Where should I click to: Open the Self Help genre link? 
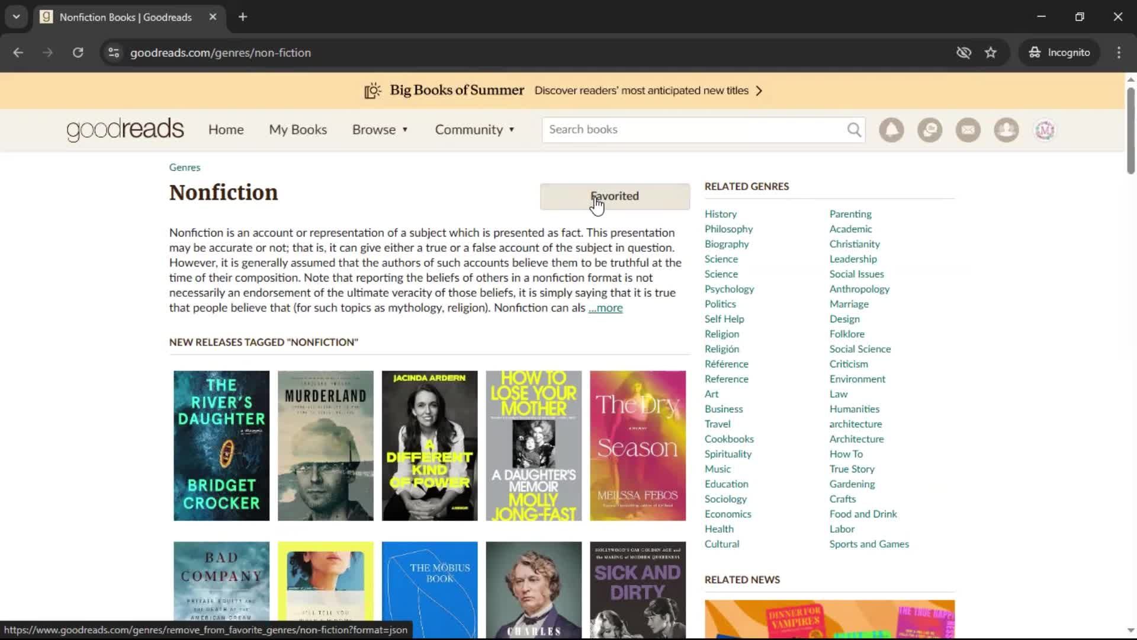[x=724, y=319]
